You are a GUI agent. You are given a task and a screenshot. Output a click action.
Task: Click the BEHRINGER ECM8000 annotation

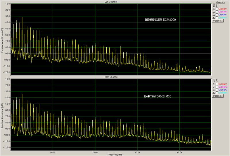160,20
